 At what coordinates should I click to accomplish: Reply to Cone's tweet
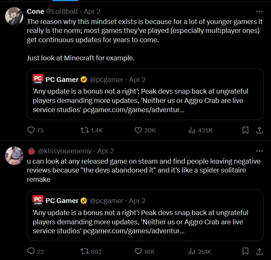pos(31,130)
